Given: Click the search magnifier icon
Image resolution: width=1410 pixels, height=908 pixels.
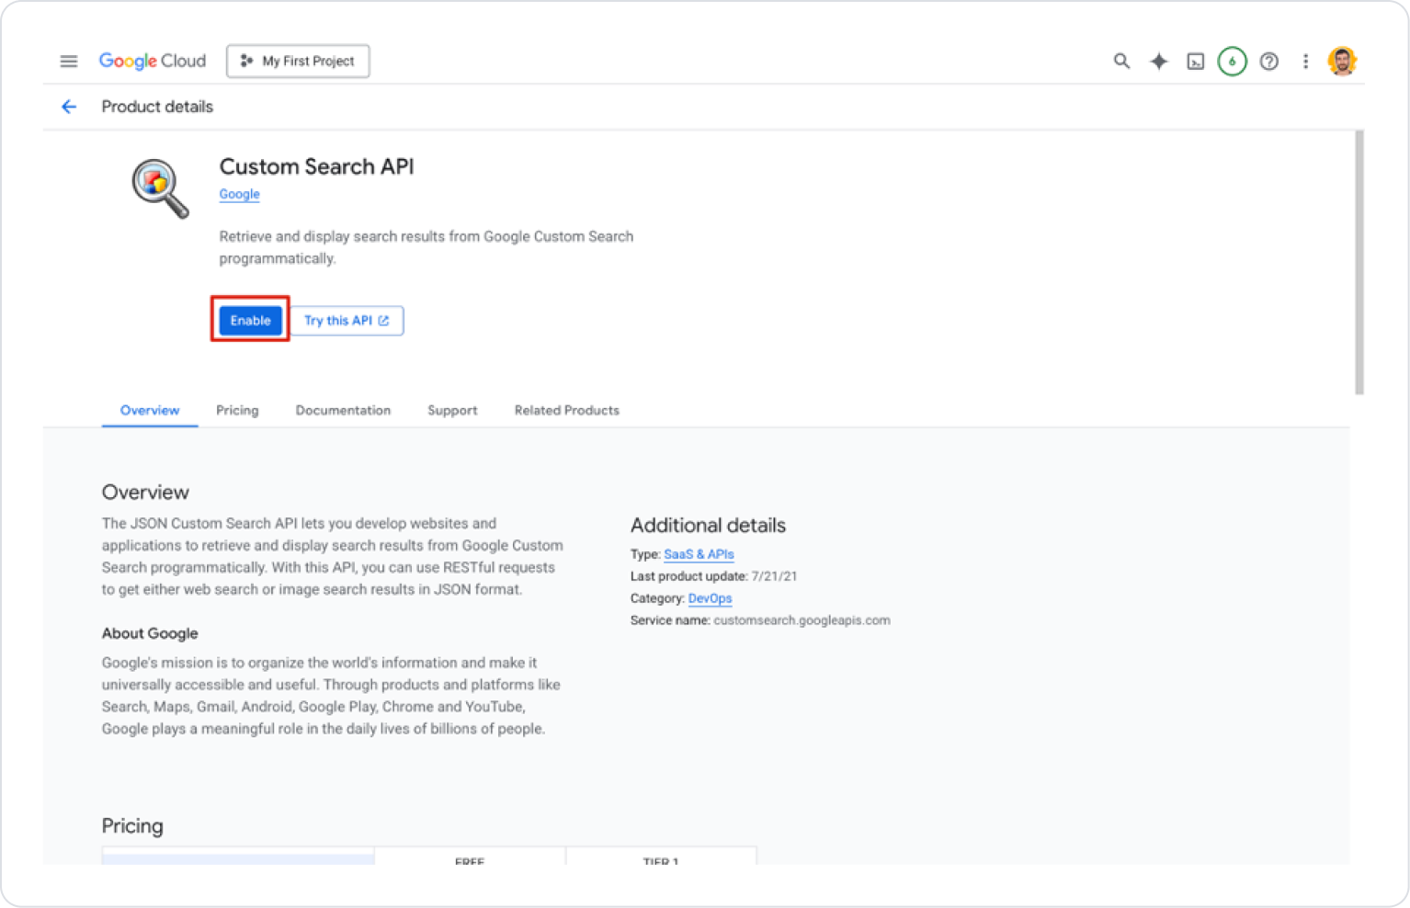Looking at the screenshot, I should (x=1121, y=62).
